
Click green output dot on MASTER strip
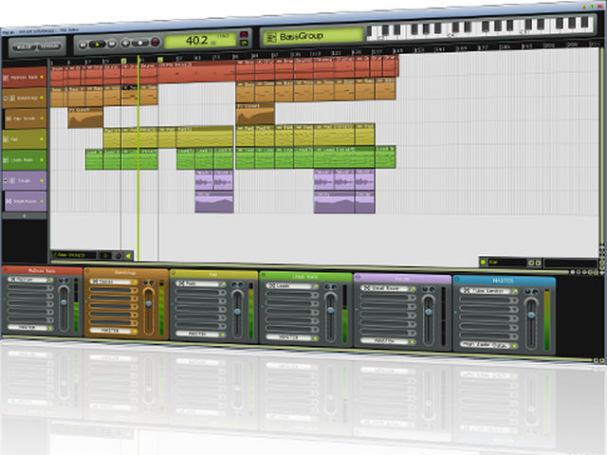click(515, 346)
